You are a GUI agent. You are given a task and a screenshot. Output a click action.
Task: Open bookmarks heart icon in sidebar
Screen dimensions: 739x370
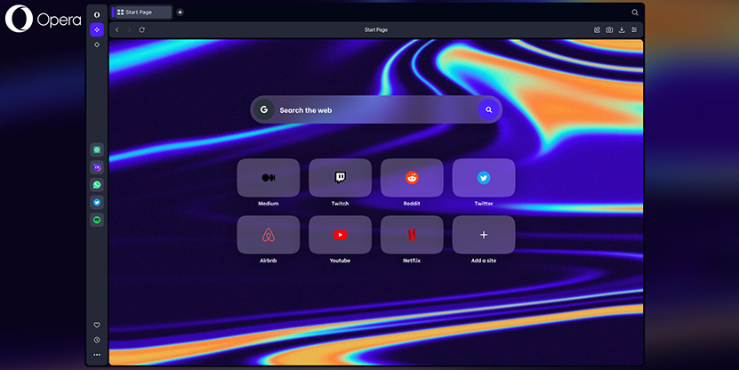pos(97,325)
